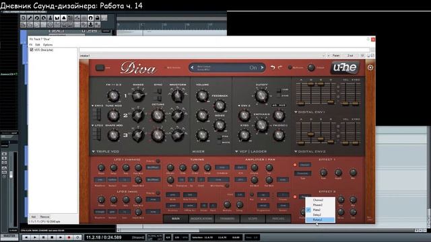
Task: Click the Record button in transport
Action: click(69, 237)
